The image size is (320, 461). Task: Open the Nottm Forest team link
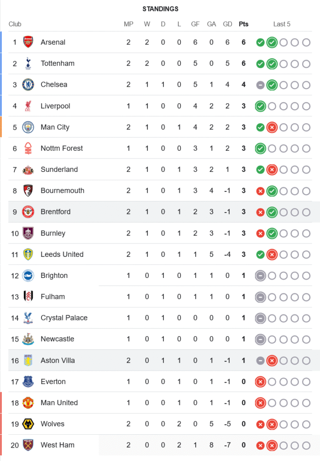point(62,148)
